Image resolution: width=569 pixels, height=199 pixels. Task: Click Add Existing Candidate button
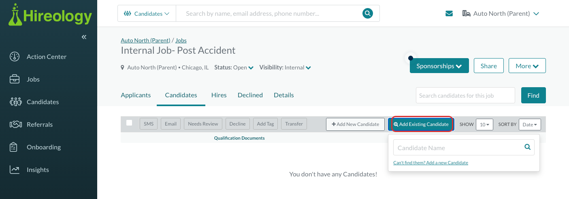[421, 124]
